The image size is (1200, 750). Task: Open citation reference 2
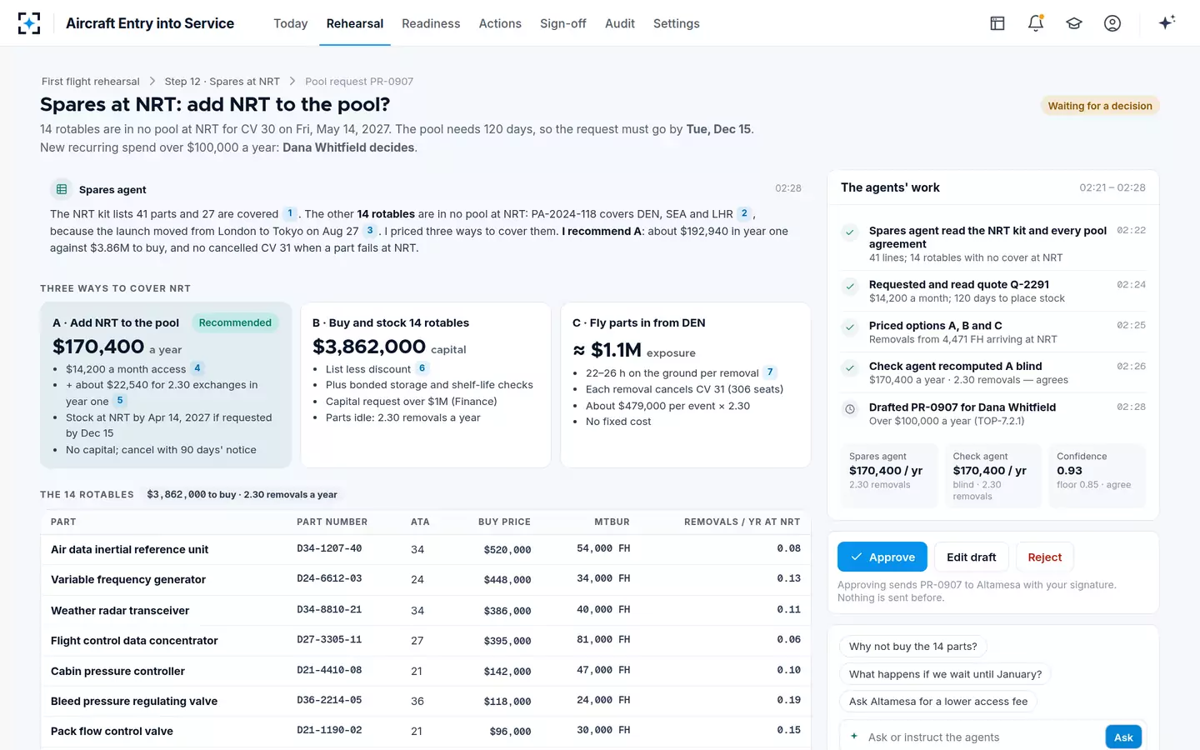click(744, 213)
